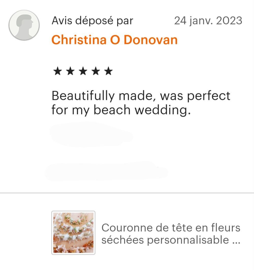Click the word Donovan in the reviewer name
The height and width of the screenshot is (270, 254).
[x=151, y=40]
